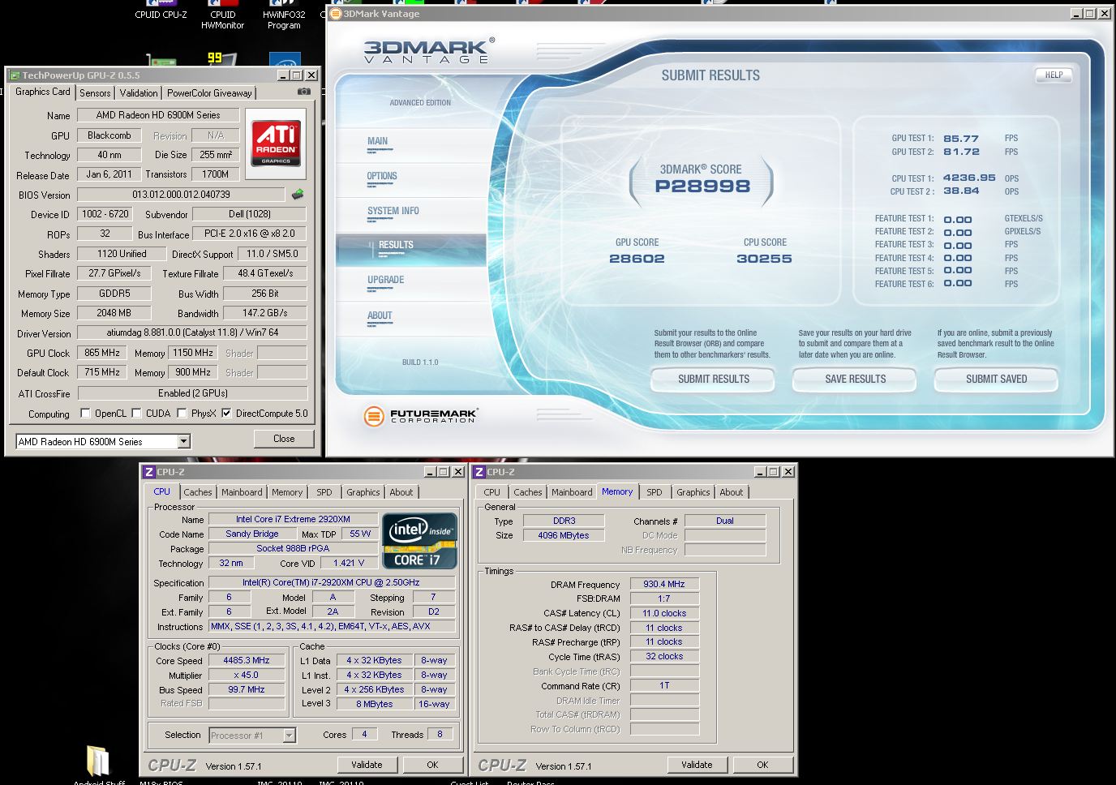Switch to the Sensors tab in GPU-Z
Viewport: 1116px width, 785px height.
95,93
